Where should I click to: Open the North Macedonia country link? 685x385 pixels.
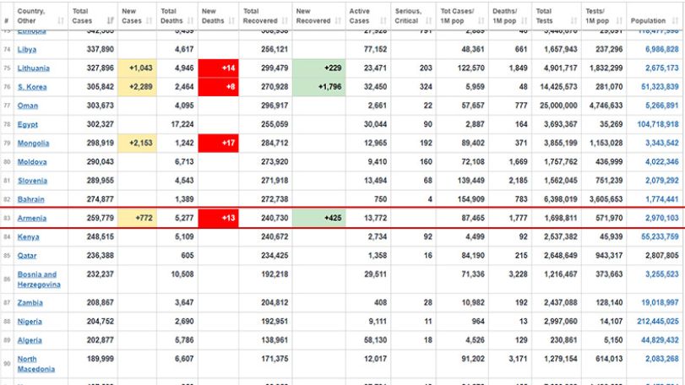(x=35, y=364)
